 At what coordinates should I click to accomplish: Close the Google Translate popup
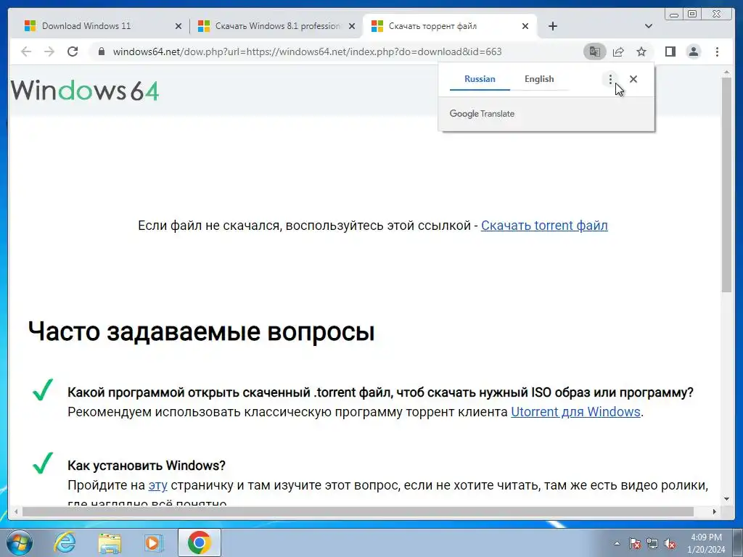(x=633, y=79)
